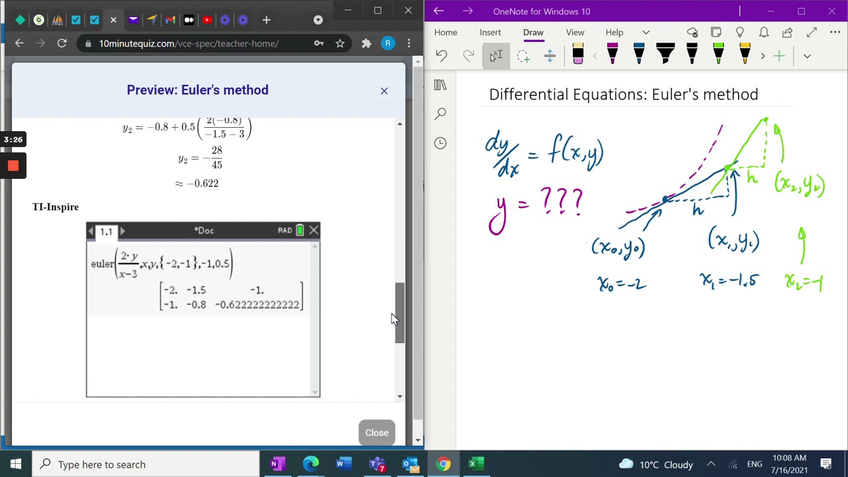Enter full screen mode in OneNote
Image resolution: width=848 pixels, height=477 pixels.
[x=812, y=32]
